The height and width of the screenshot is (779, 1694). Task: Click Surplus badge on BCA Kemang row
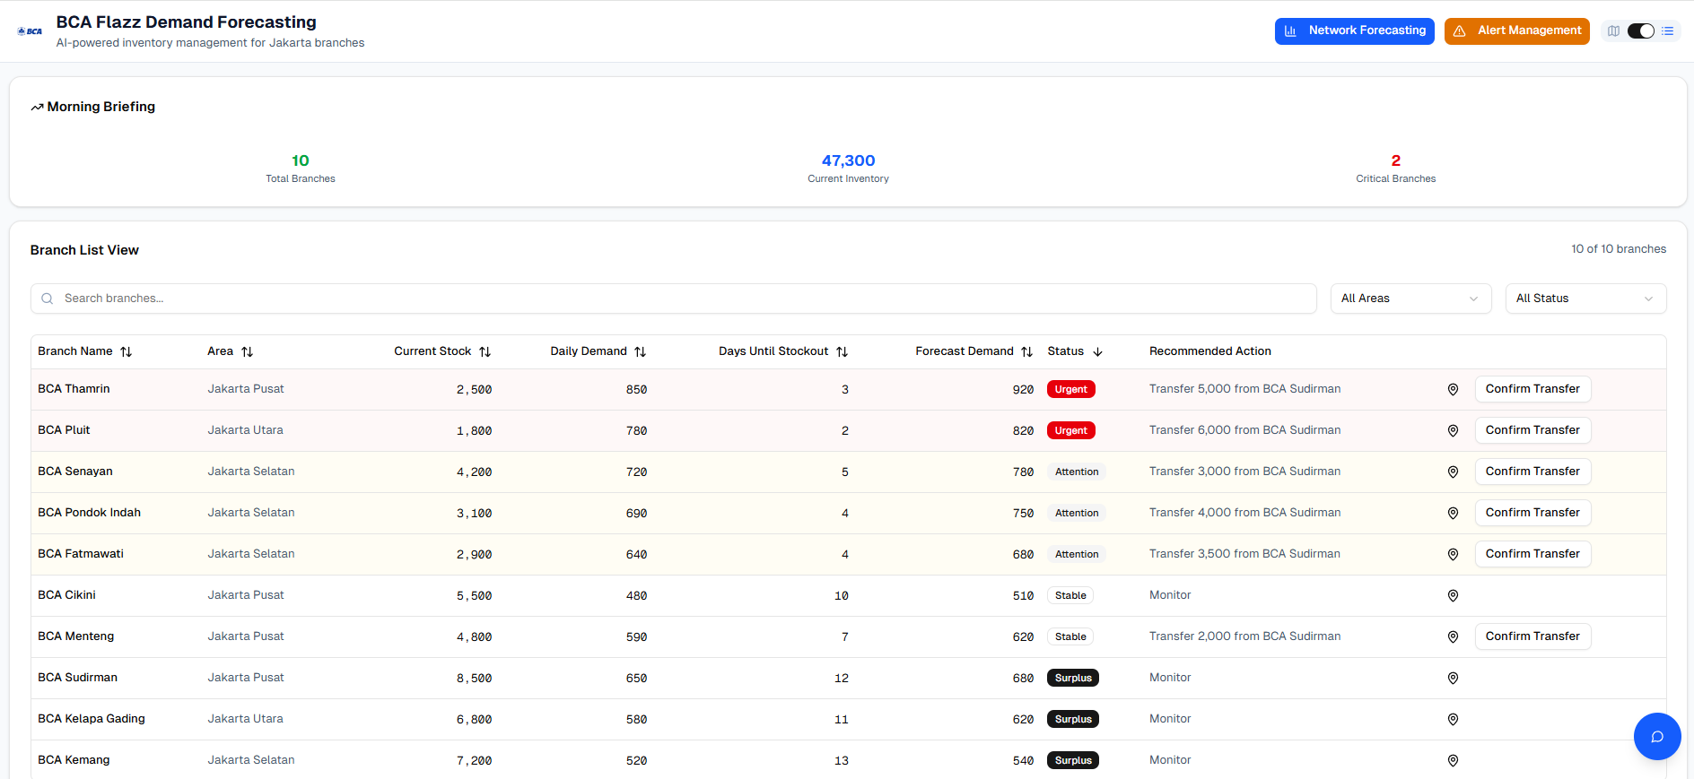click(1073, 760)
